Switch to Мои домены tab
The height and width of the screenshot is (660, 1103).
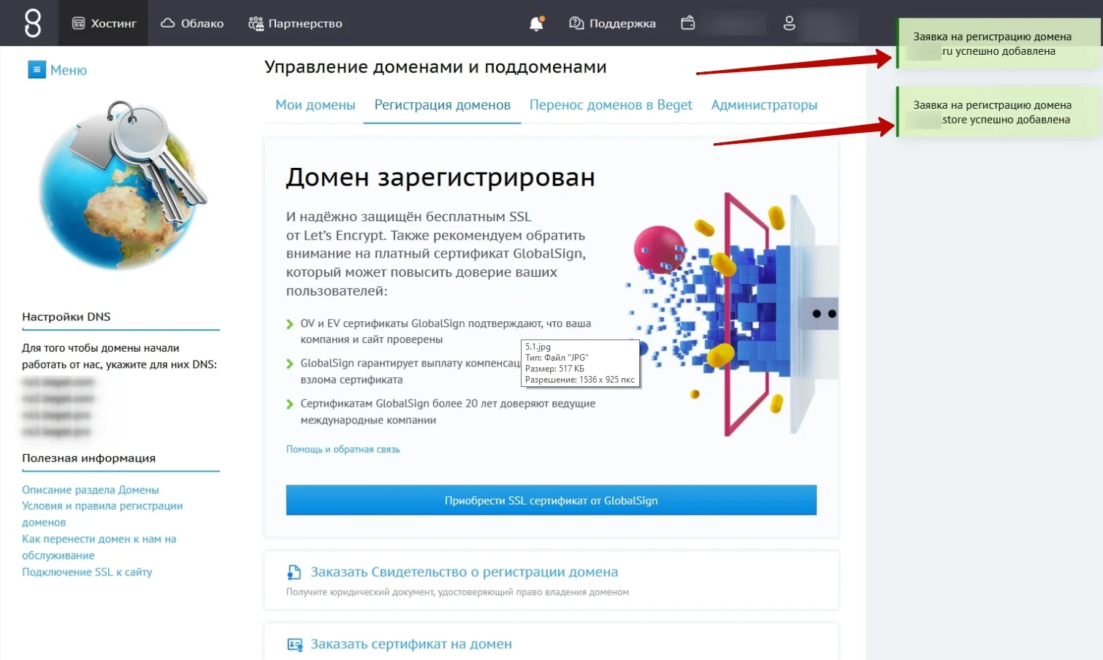click(315, 105)
